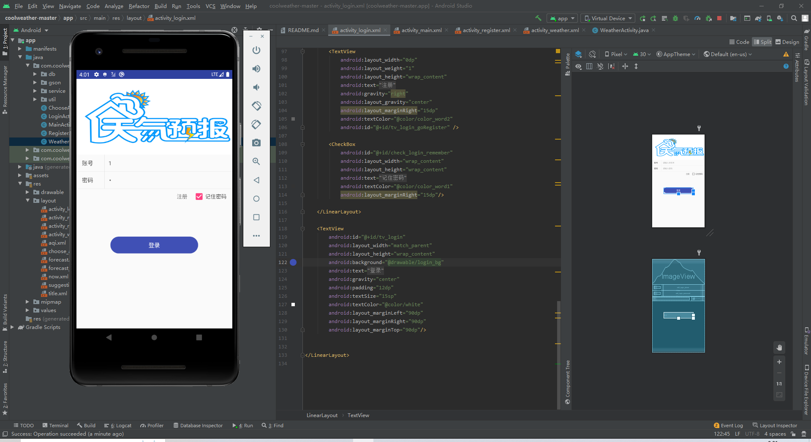Click the emulator sidebar Back triangle
Viewport: 811px width, 442px height.
[256, 180]
